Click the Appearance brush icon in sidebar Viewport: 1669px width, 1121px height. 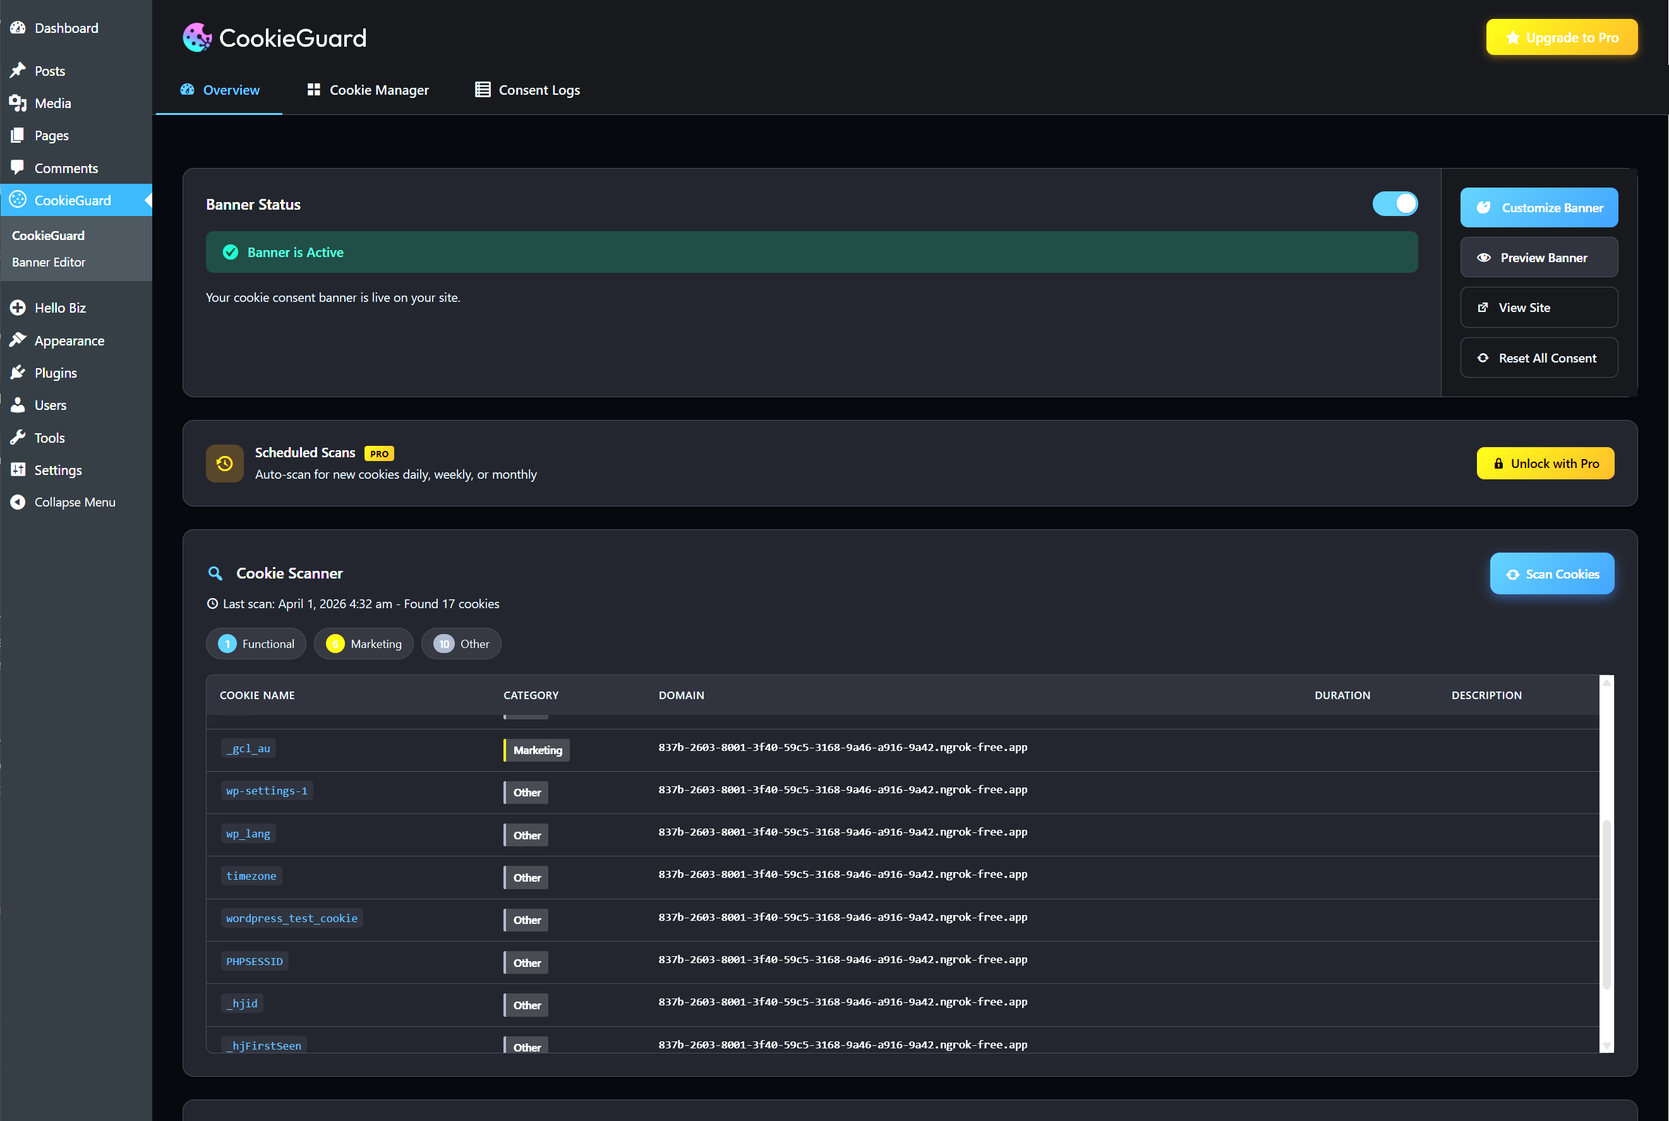pos(18,340)
